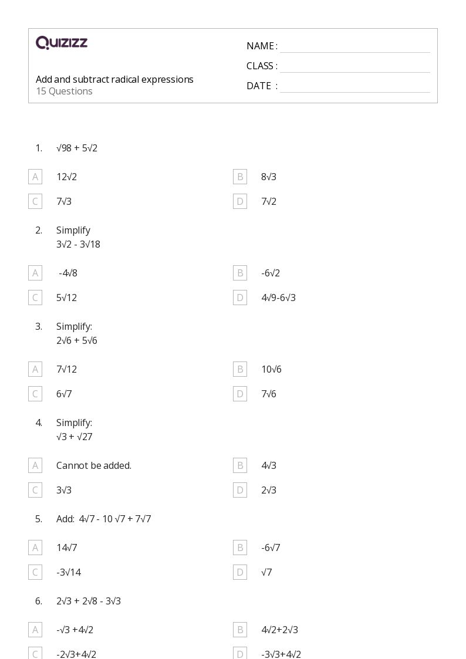Tick option D with 4√9-6√3
466x659 pixels.
[x=240, y=298]
